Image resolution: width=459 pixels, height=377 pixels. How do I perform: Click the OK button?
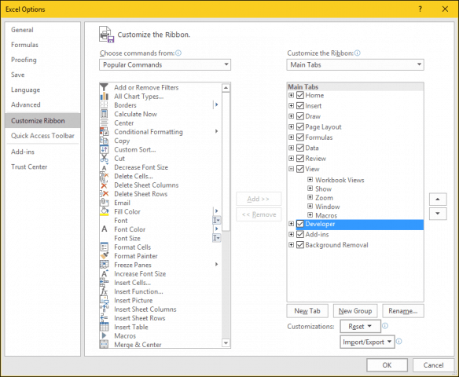pos(387,365)
